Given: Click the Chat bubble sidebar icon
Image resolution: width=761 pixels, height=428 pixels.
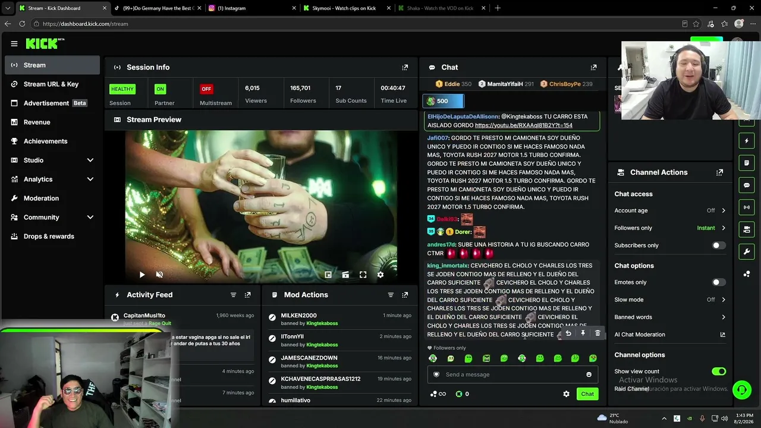Looking at the screenshot, I should tap(747, 185).
